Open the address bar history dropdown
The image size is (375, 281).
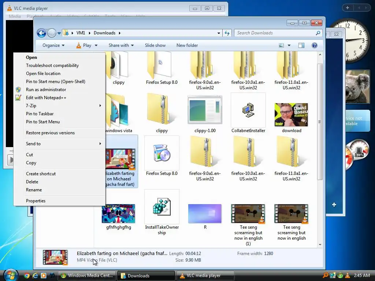coord(219,33)
